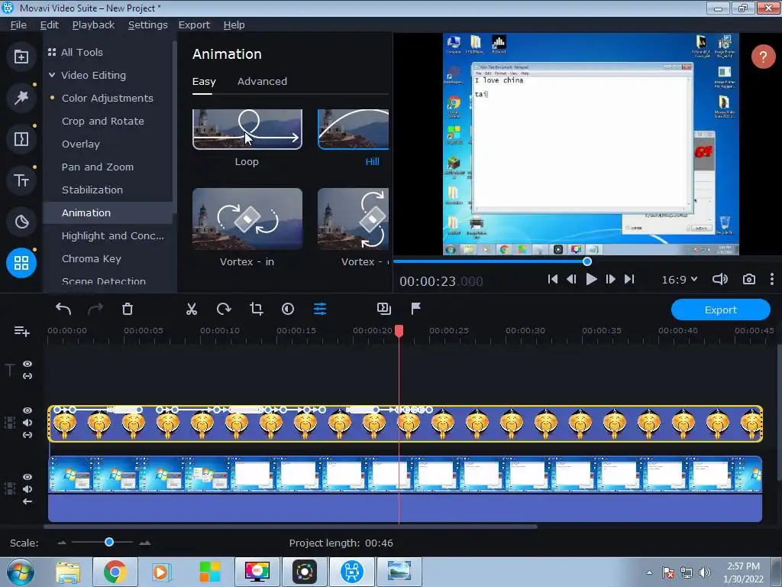The width and height of the screenshot is (782, 587).
Task: Select Chroma Key tool
Action: 92,258
